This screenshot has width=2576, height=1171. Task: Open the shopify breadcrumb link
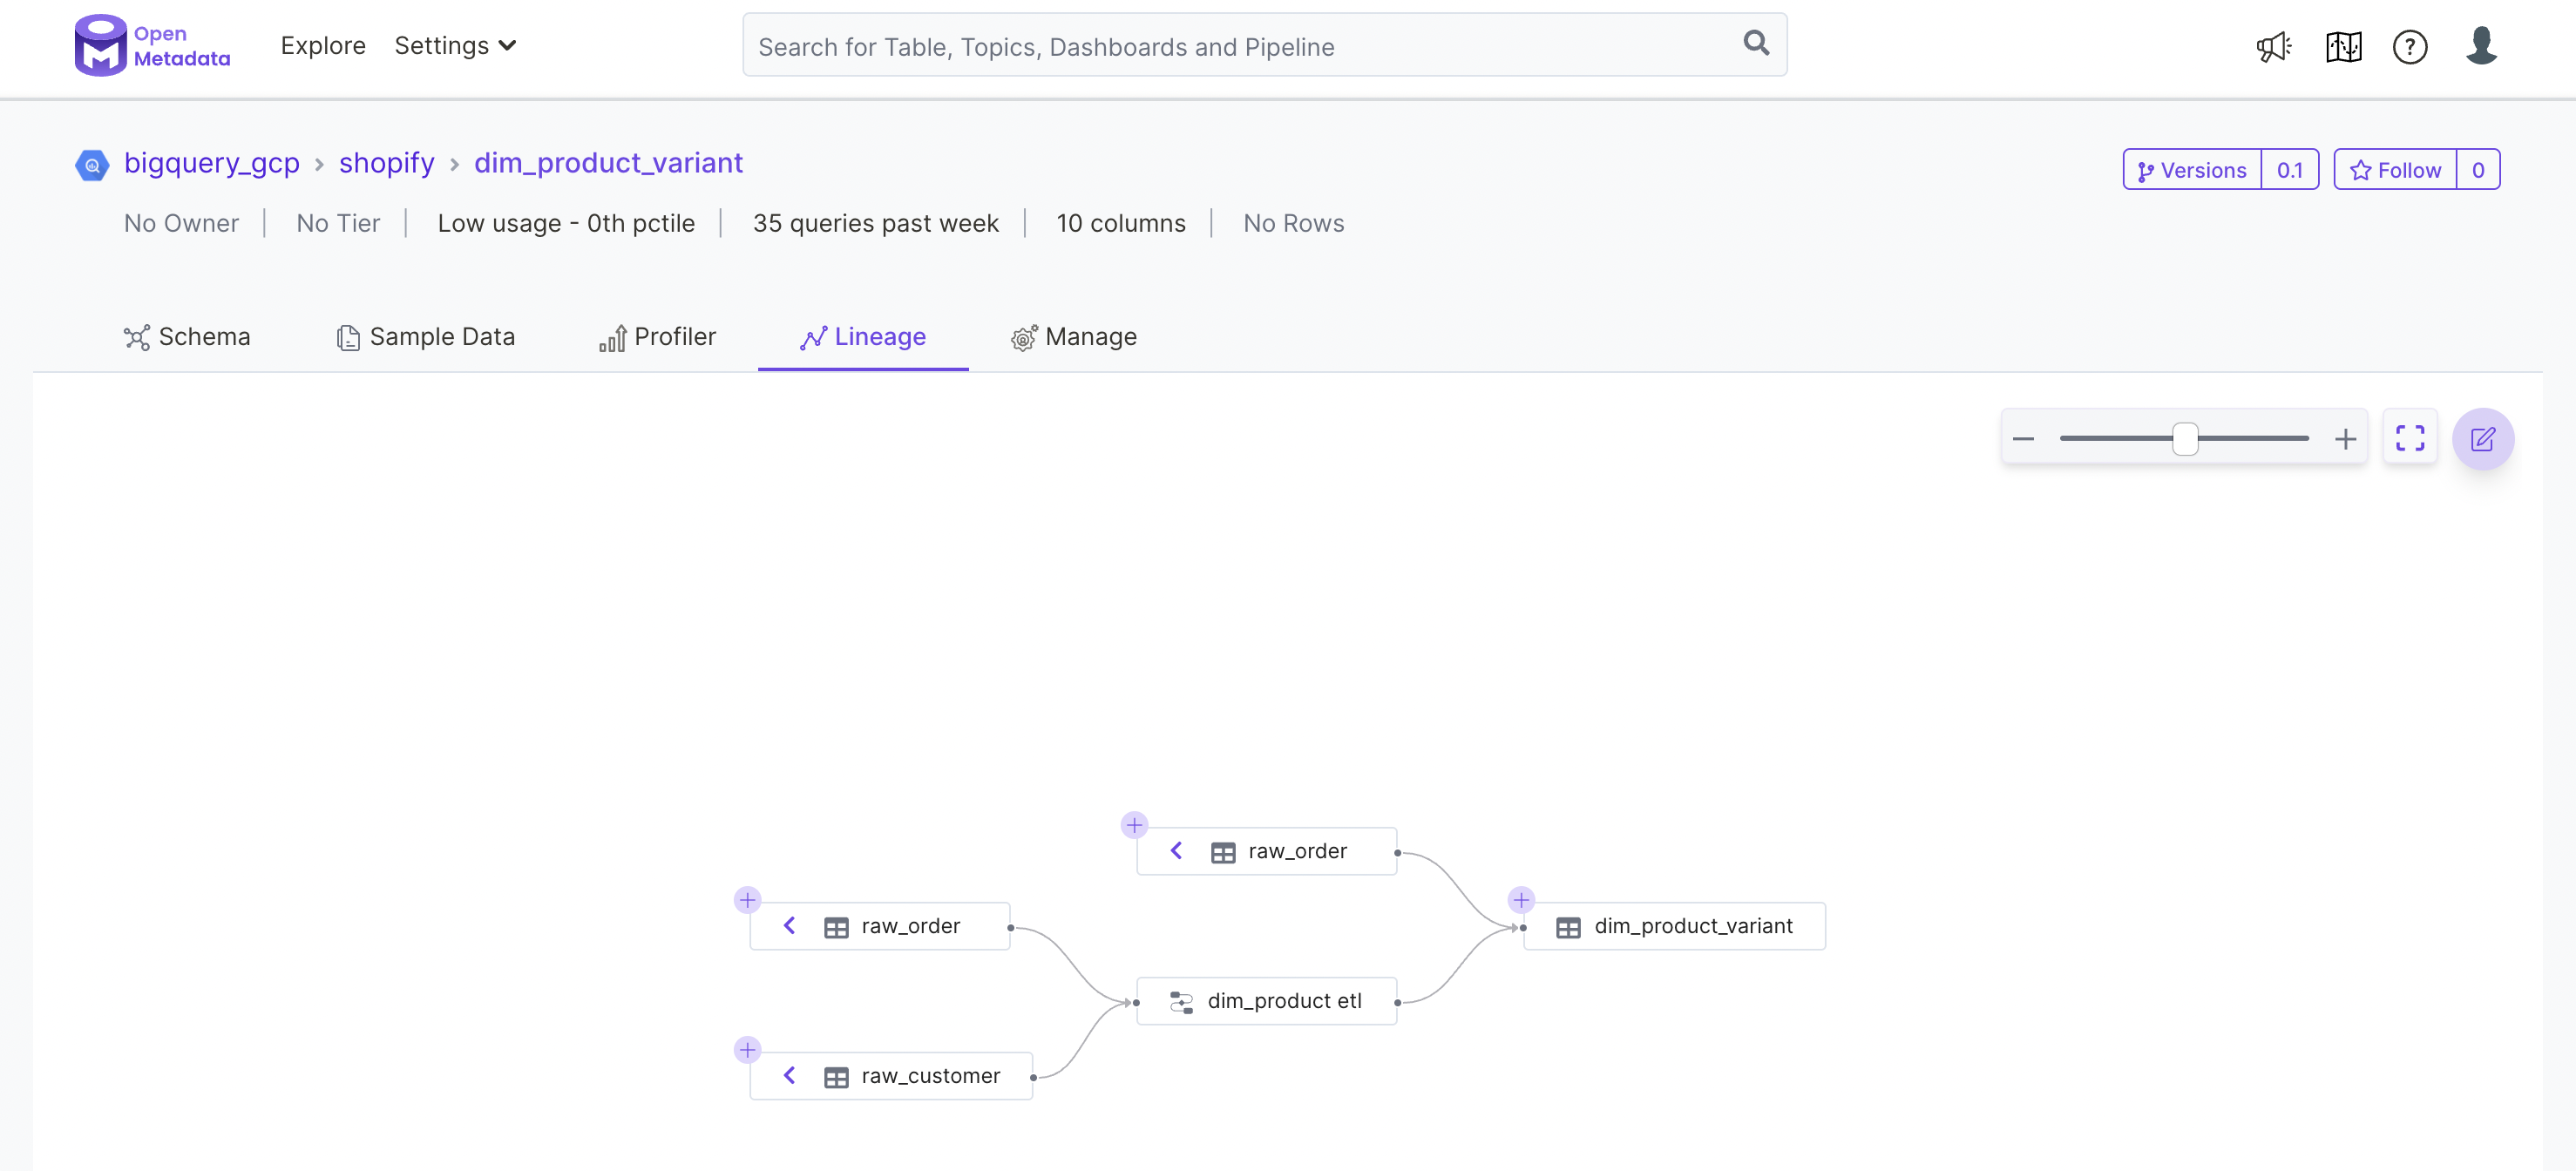pyautogui.click(x=386, y=163)
